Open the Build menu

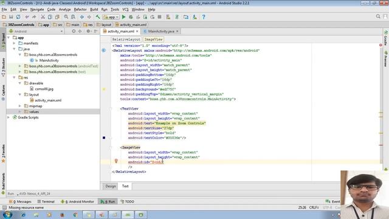(94, 10)
